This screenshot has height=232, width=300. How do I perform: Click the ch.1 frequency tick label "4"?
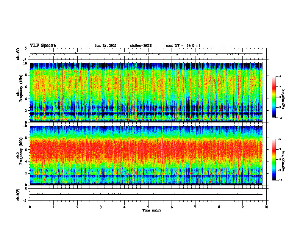tap(27, 99)
